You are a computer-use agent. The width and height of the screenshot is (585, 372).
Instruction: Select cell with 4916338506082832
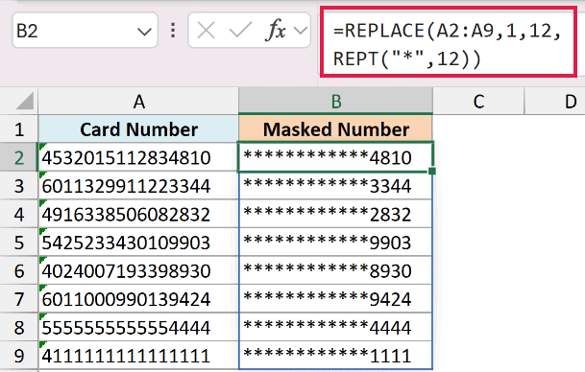point(138,214)
